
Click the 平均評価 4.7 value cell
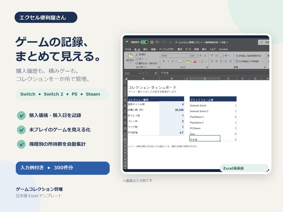tap(172, 133)
